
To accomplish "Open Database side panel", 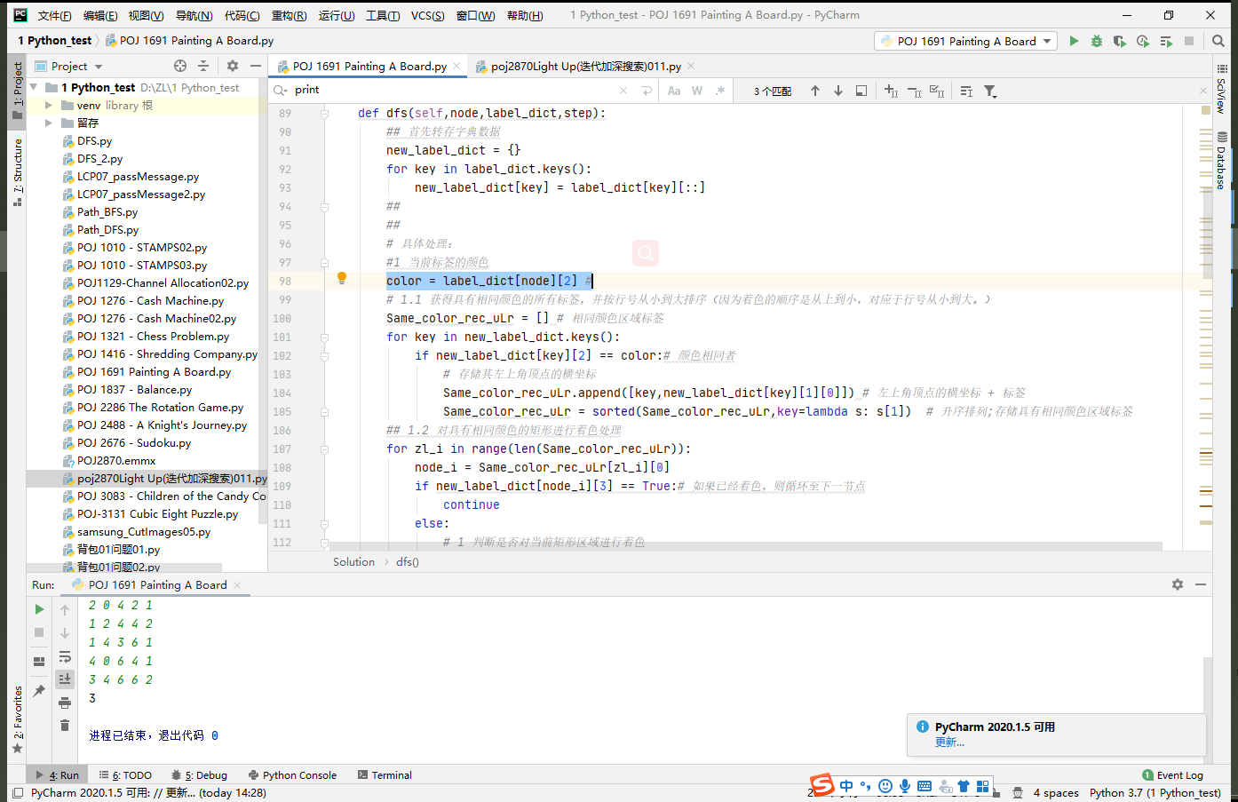I will [x=1222, y=161].
